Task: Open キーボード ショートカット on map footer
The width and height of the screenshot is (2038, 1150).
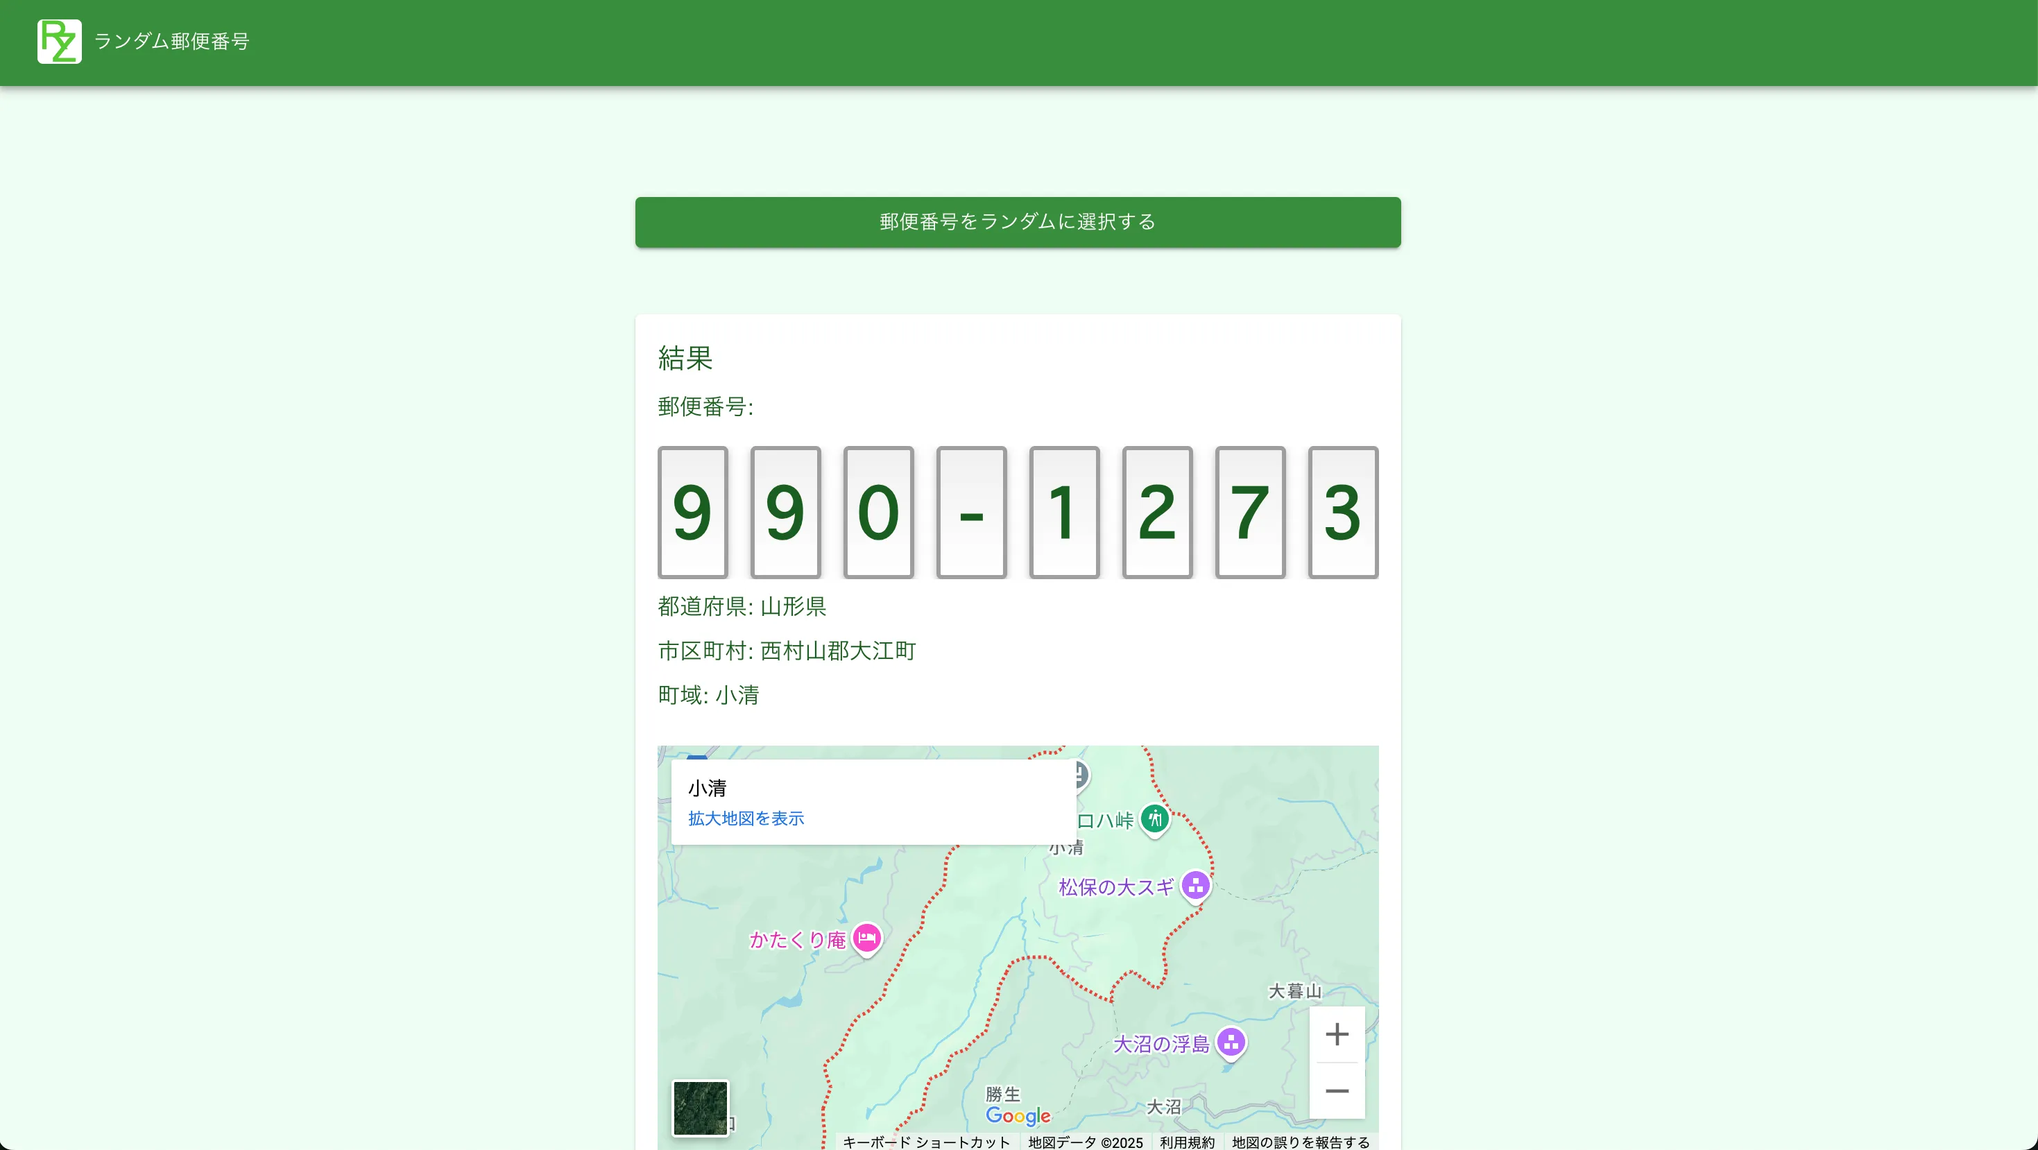Action: pos(925,1141)
